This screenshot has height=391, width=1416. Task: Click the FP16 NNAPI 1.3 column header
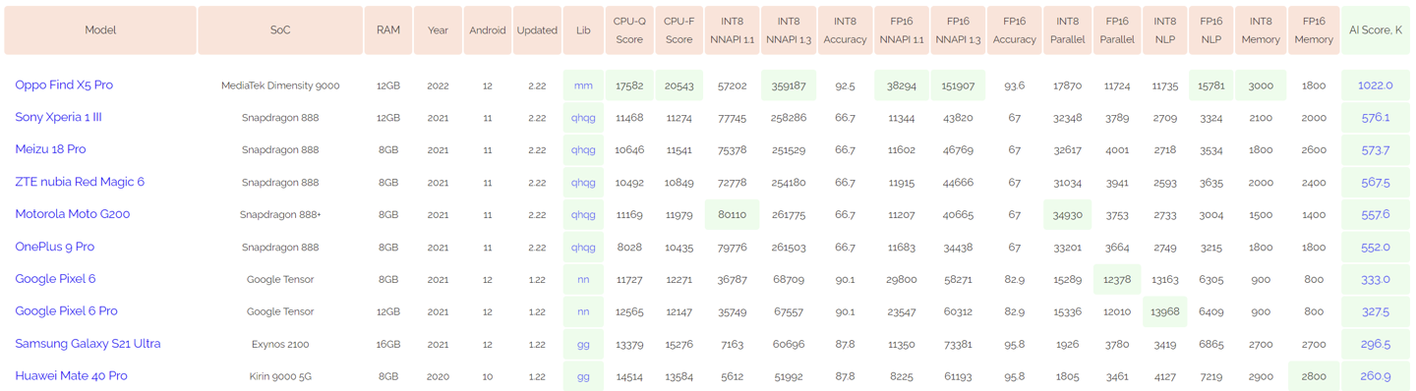coord(958,30)
